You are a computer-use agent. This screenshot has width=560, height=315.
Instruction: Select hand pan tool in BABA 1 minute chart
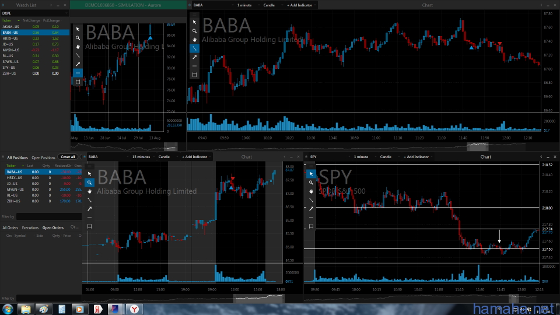tap(194, 40)
